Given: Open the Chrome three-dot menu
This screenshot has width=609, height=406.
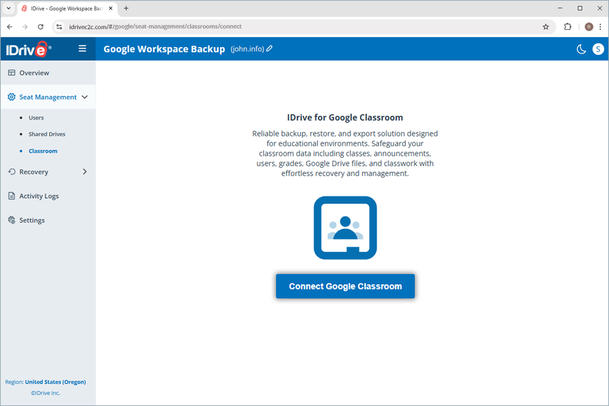Looking at the screenshot, I should tap(600, 26).
